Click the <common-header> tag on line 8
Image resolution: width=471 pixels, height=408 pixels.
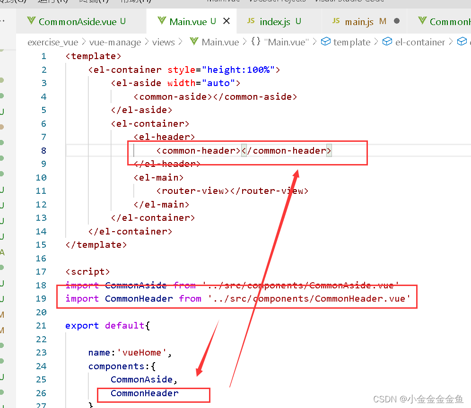[x=199, y=150]
